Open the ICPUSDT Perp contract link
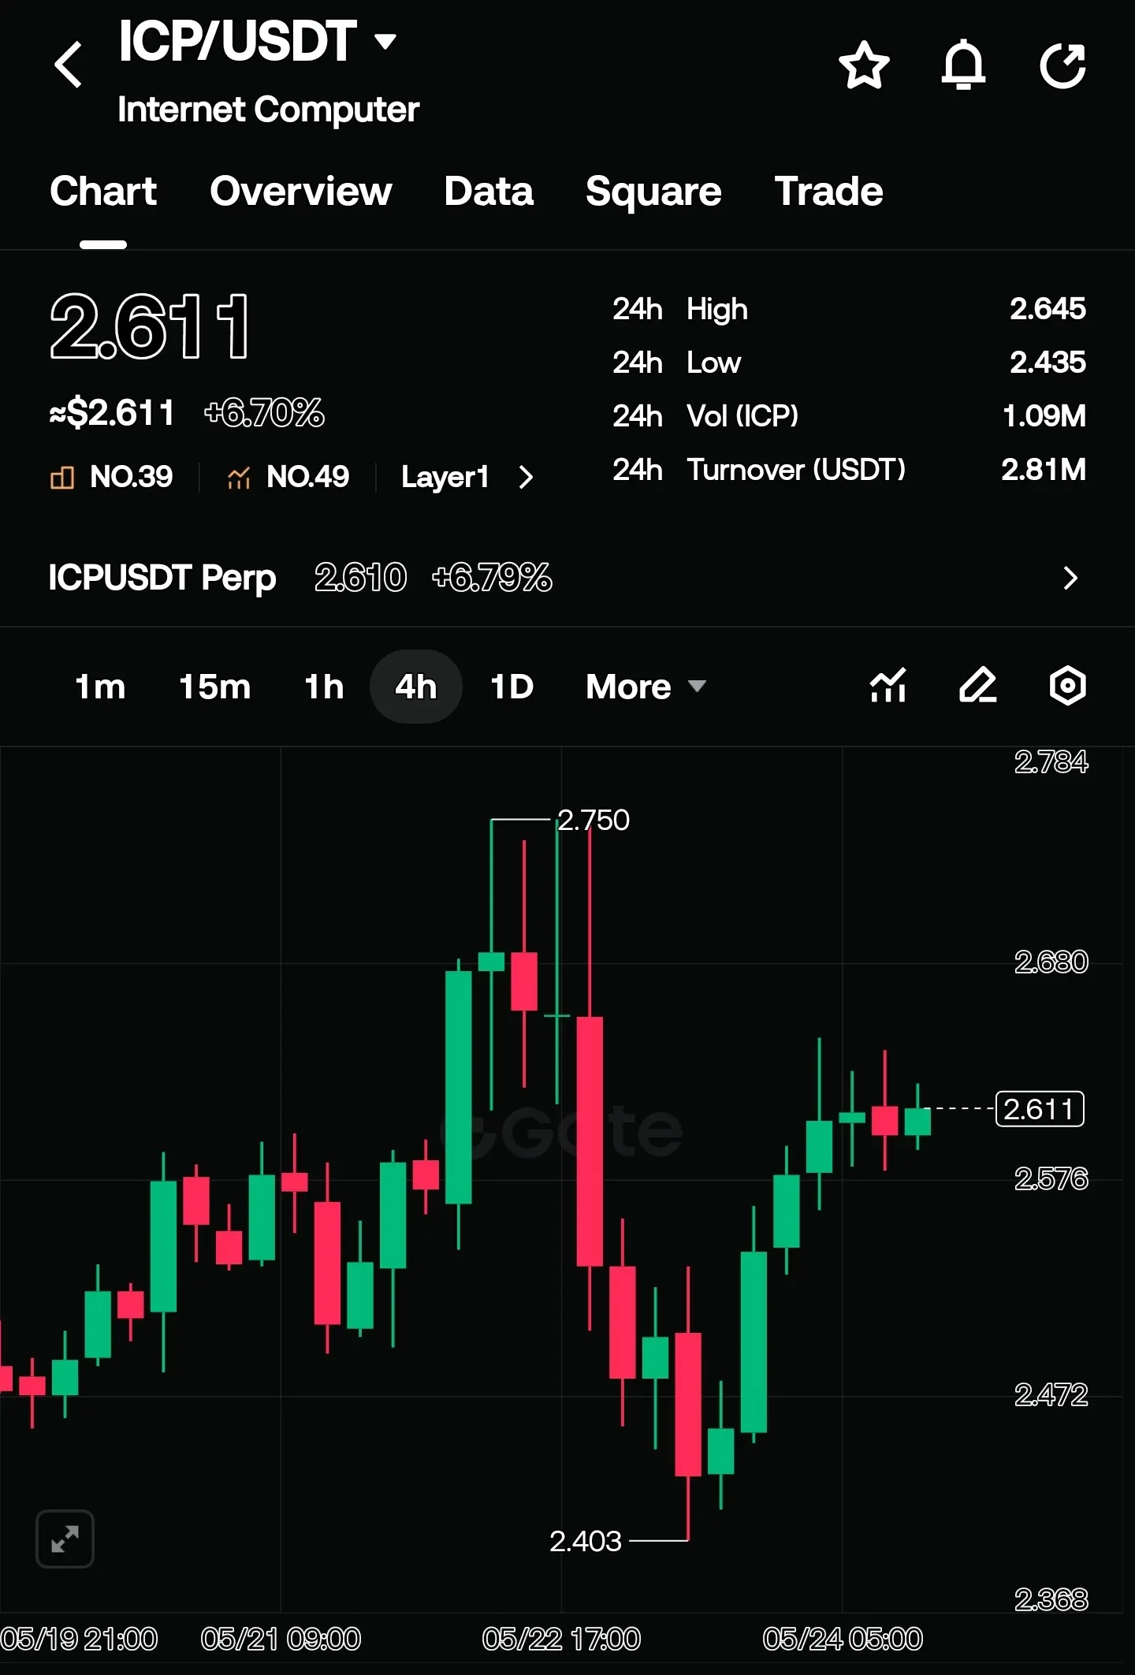 pyautogui.click(x=162, y=578)
